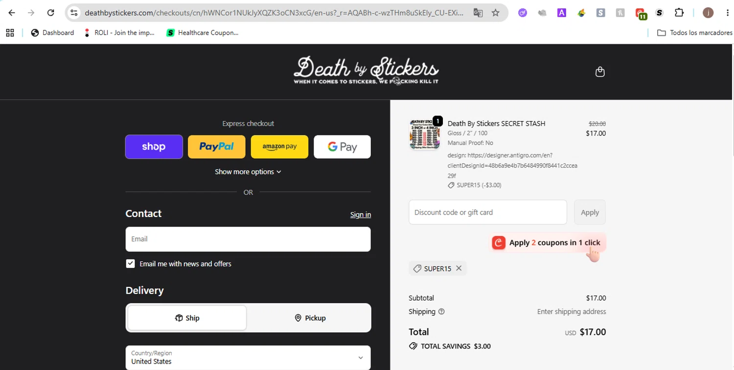Screen dimensions: 734x370
Task: Open Todos los marcadores folder
Action: point(694,33)
